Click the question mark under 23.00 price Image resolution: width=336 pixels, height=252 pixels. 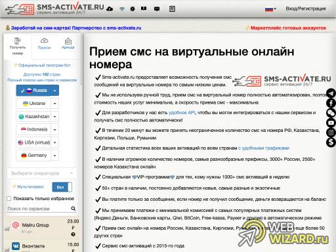pyautogui.click(x=73, y=234)
